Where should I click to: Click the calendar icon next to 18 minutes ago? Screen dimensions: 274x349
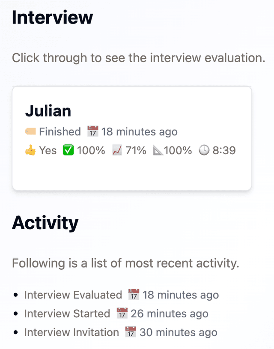pyautogui.click(x=92, y=131)
